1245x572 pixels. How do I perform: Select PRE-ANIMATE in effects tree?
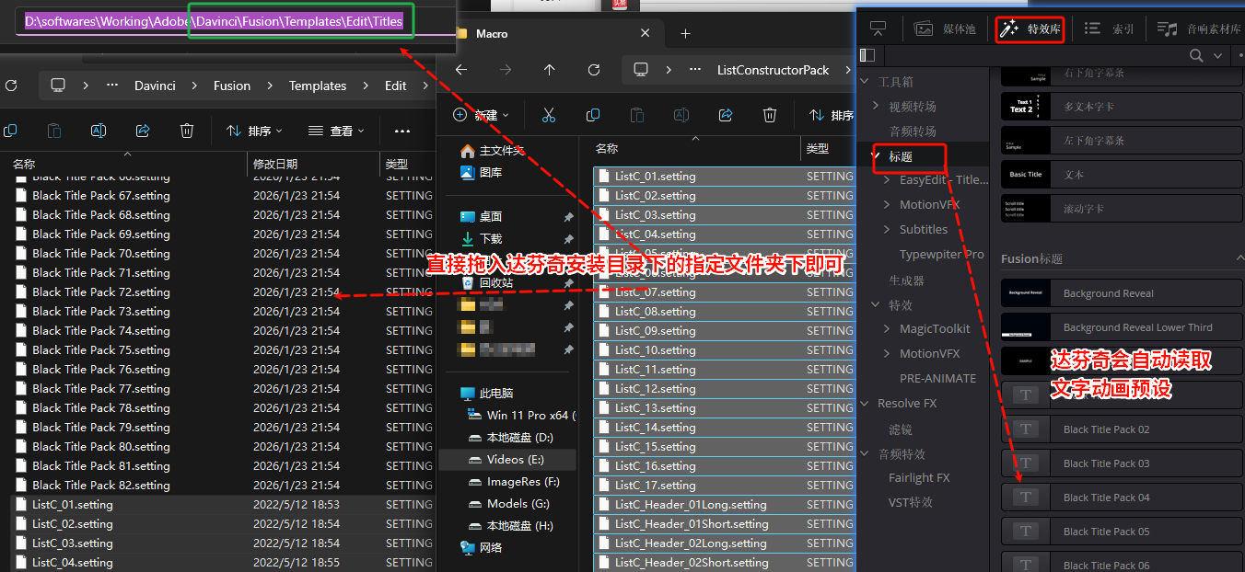click(937, 378)
